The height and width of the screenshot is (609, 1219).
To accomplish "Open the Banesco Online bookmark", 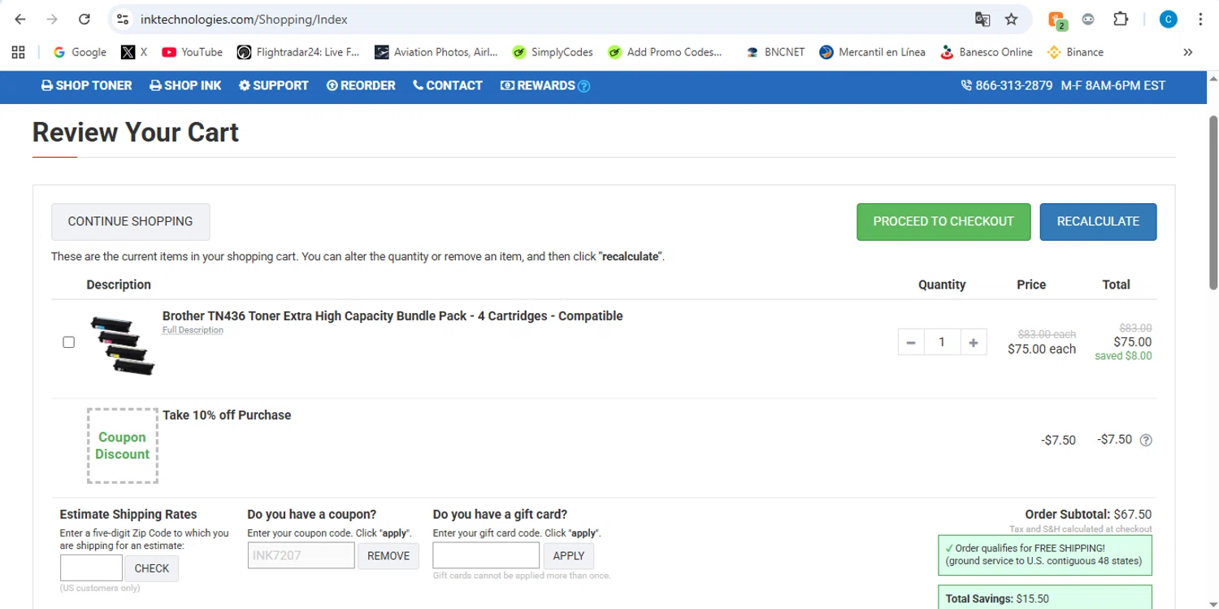I will (x=986, y=52).
